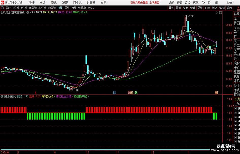The image size is (240, 154).
Task: Click the cyan horizontal scrollbar at the bottom
Action: pyautogui.click(x=106, y=150)
